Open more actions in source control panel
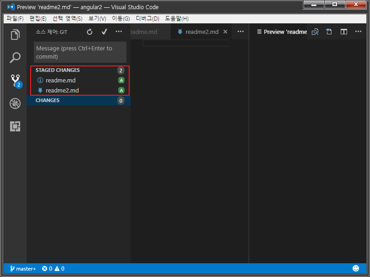Screen dimensions: 370x277 (x=119, y=32)
